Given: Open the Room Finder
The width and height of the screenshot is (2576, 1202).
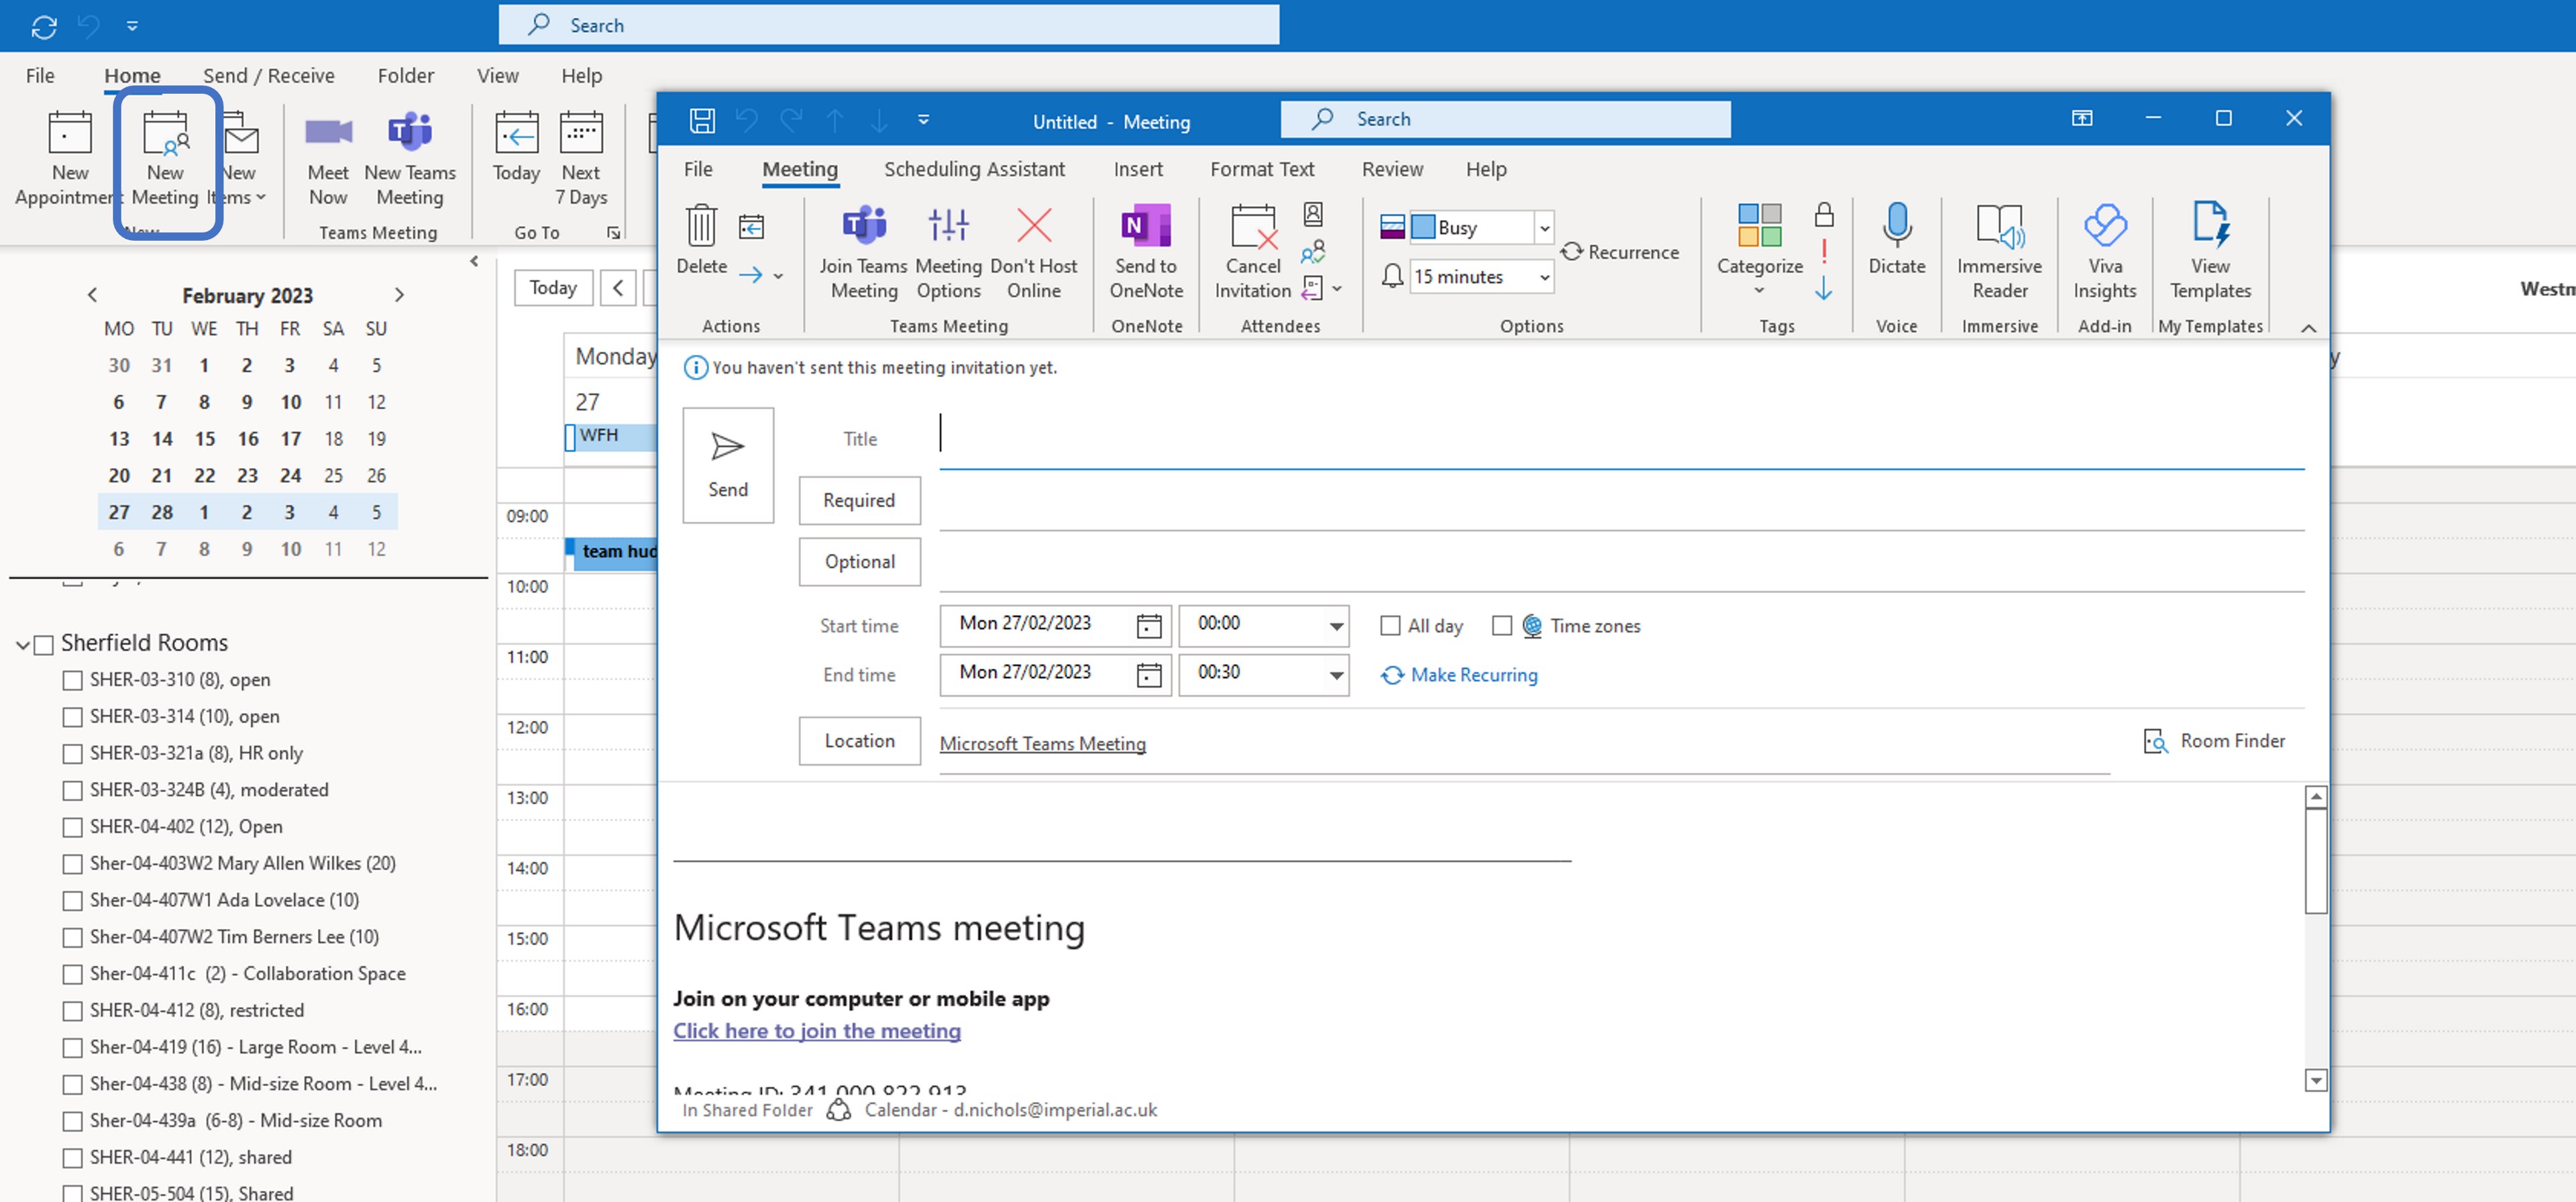Looking at the screenshot, I should coord(2215,741).
